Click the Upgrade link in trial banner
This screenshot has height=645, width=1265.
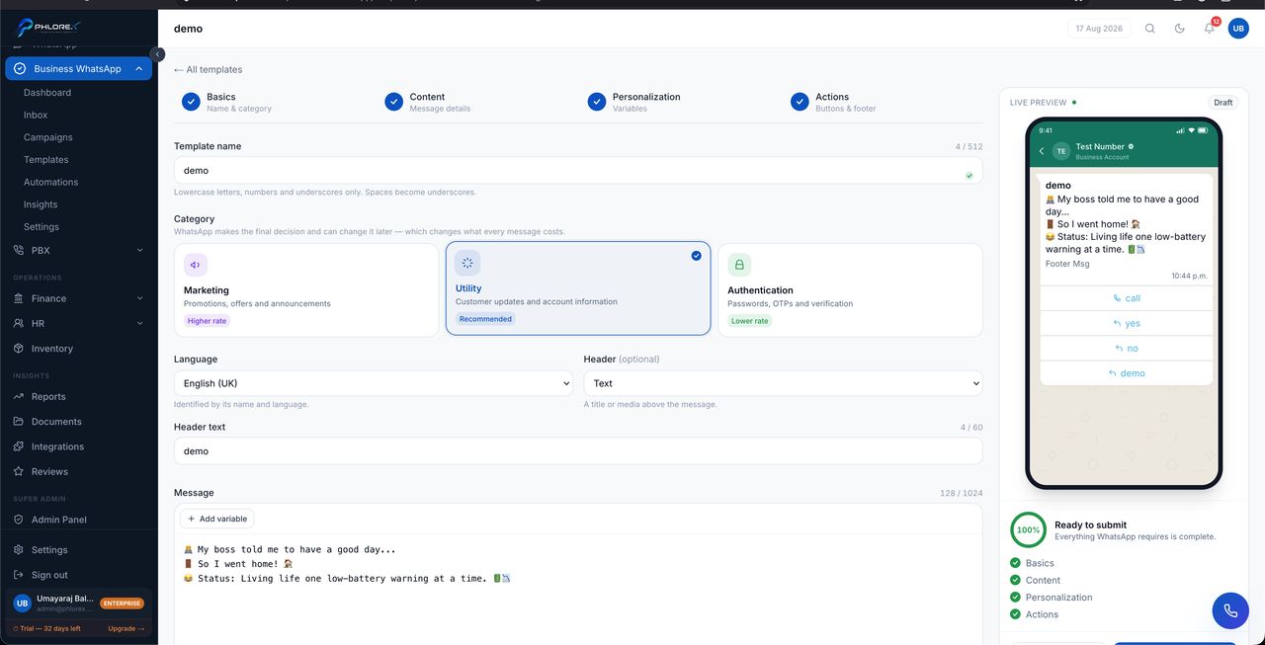point(126,629)
